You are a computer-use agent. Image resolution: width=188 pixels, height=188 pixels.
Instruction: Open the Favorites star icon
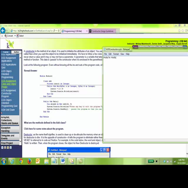coord(183,31)
